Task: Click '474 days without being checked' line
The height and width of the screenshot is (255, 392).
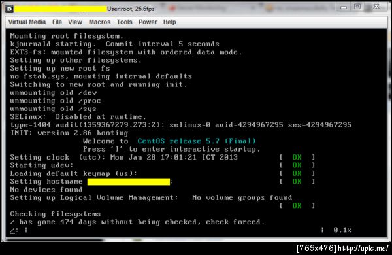Action: (137, 222)
